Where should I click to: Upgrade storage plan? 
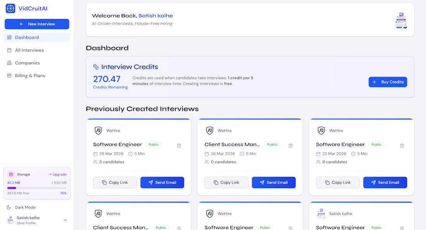(x=57, y=174)
